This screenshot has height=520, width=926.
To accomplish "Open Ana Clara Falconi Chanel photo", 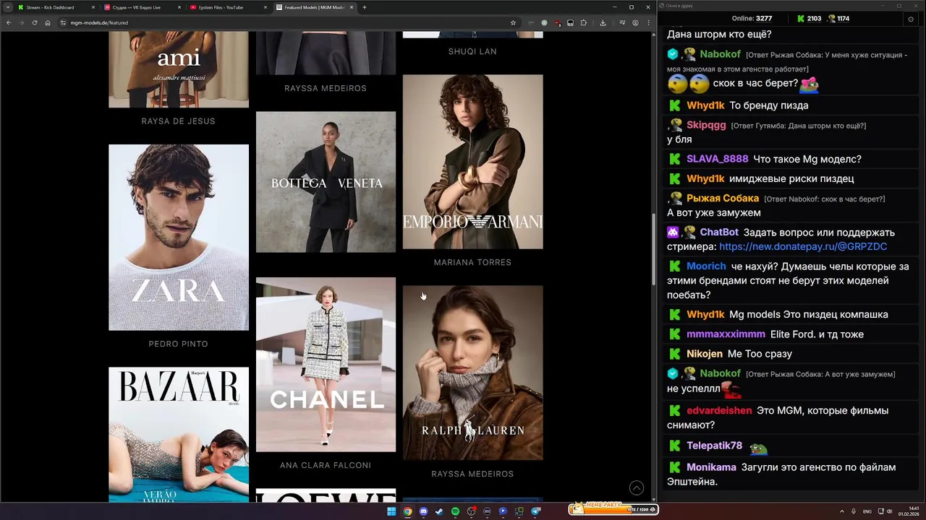I will (x=326, y=365).
